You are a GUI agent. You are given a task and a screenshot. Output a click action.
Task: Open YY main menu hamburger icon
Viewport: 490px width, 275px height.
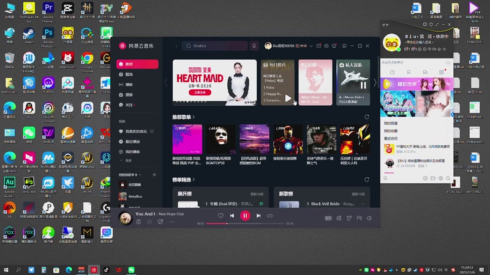pyautogui.click(x=385, y=178)
